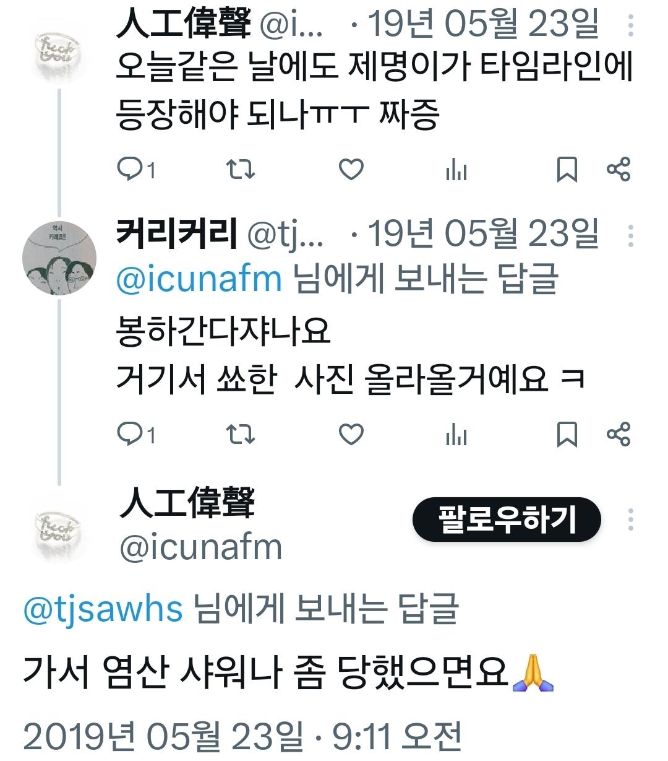Open the @icunafm mention link
Viewport: 668px width, 761px height.
coord(194,279)
